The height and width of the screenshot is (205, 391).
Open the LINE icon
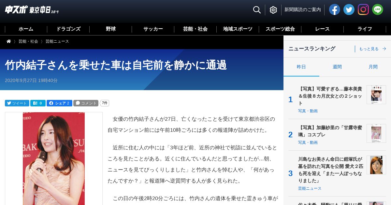pos(378,9)
